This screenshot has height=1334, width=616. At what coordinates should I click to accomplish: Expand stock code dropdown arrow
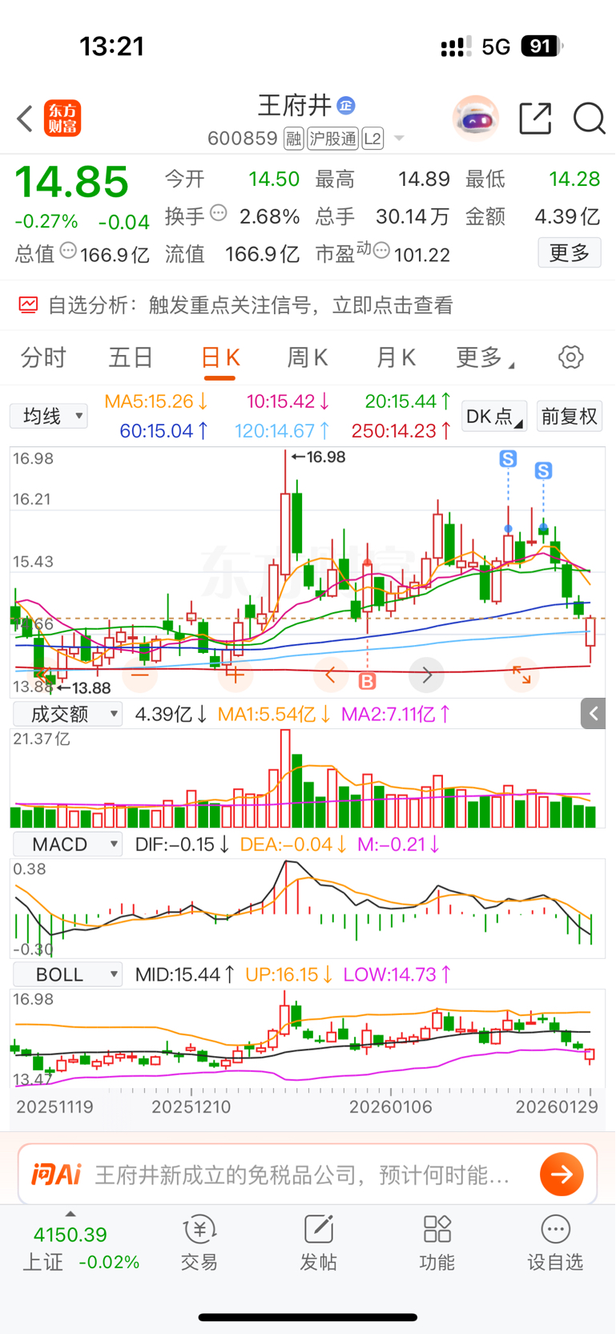399,139
